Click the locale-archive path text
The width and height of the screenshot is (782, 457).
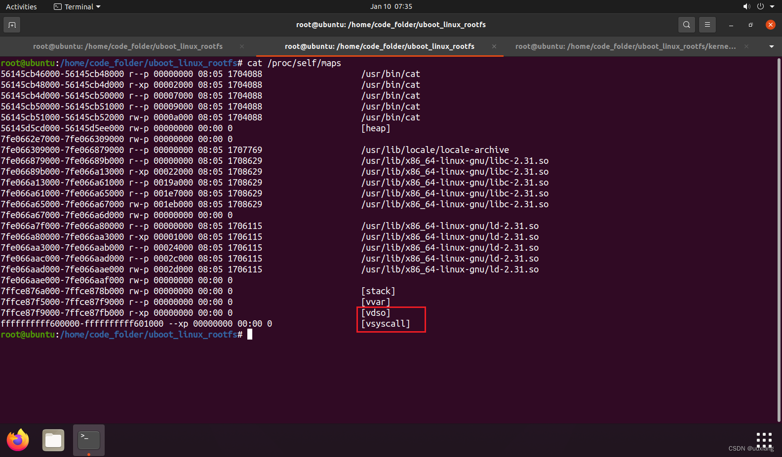(x=435, y=150)
